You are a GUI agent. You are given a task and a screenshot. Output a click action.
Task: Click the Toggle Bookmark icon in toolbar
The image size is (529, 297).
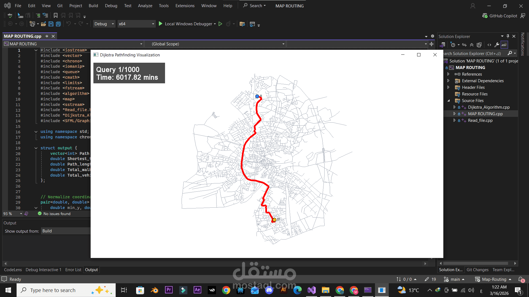(x=56, y=15)
